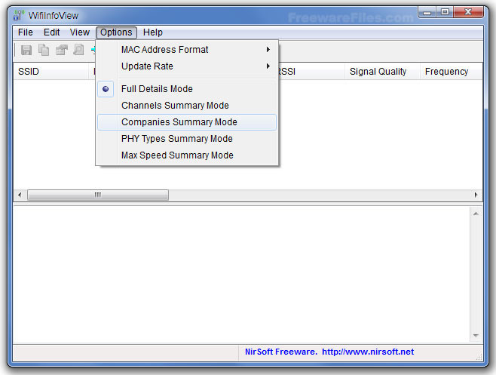Click the Properties toolbar icon
Screen dimensions: 496x375
[x=61, y=50]
